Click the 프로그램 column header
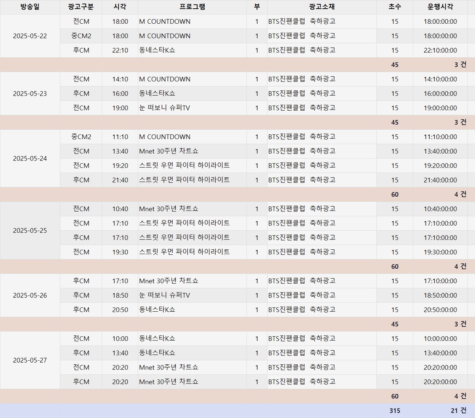 tap(192, 7)
